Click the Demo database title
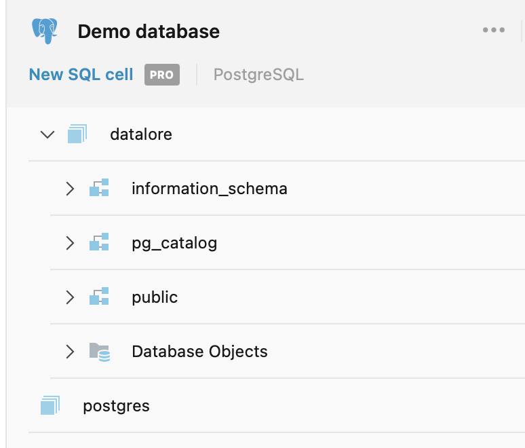 click(149, 31)
